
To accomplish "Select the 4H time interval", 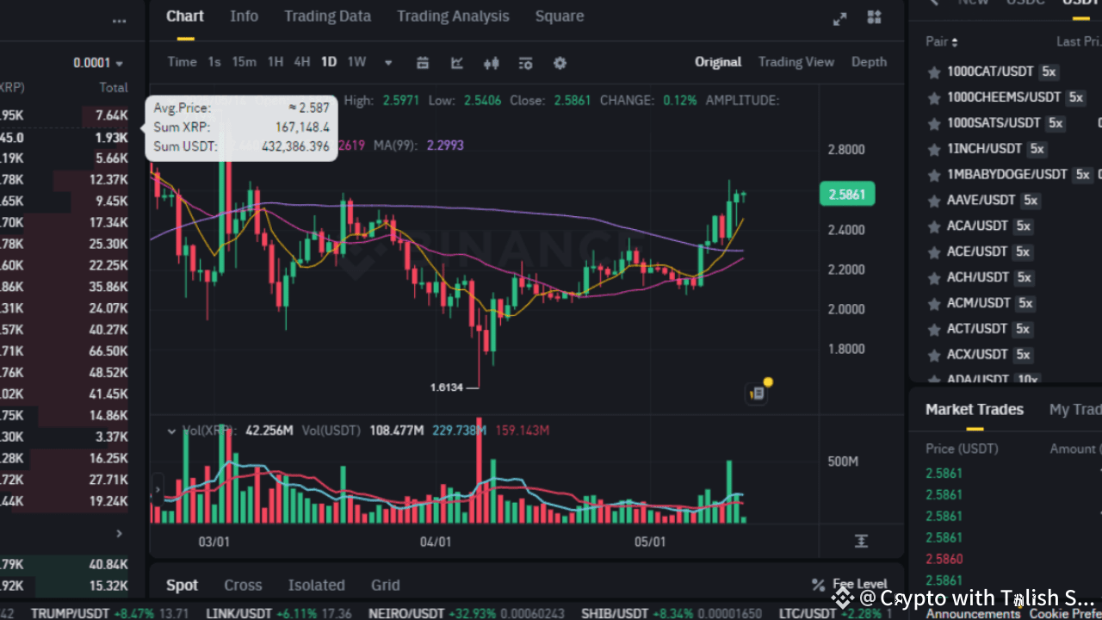I will coord(301,62).
